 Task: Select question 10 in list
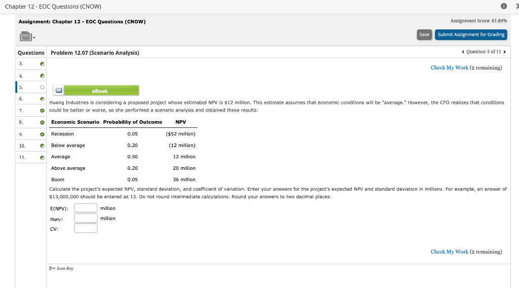31,146
